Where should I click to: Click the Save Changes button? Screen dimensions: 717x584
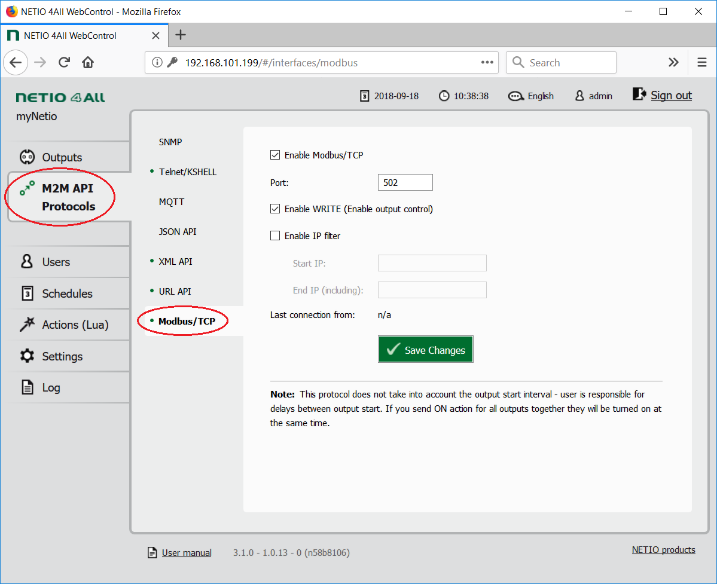point(426,350)
